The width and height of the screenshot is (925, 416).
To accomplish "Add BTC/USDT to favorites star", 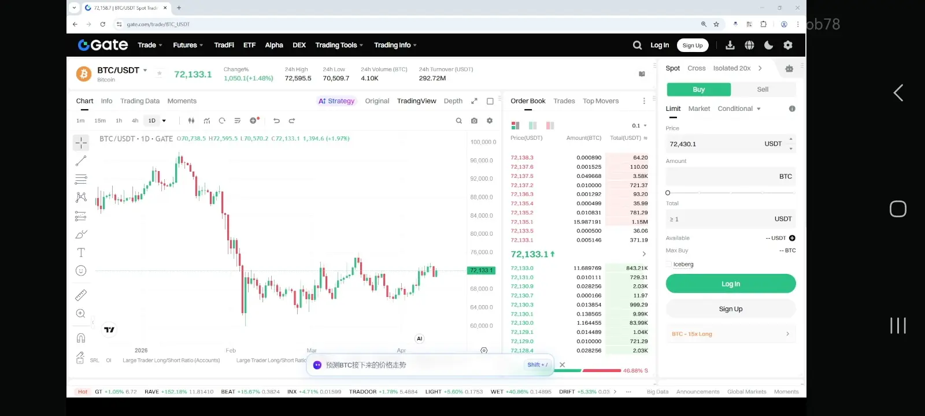I will 160,73.
